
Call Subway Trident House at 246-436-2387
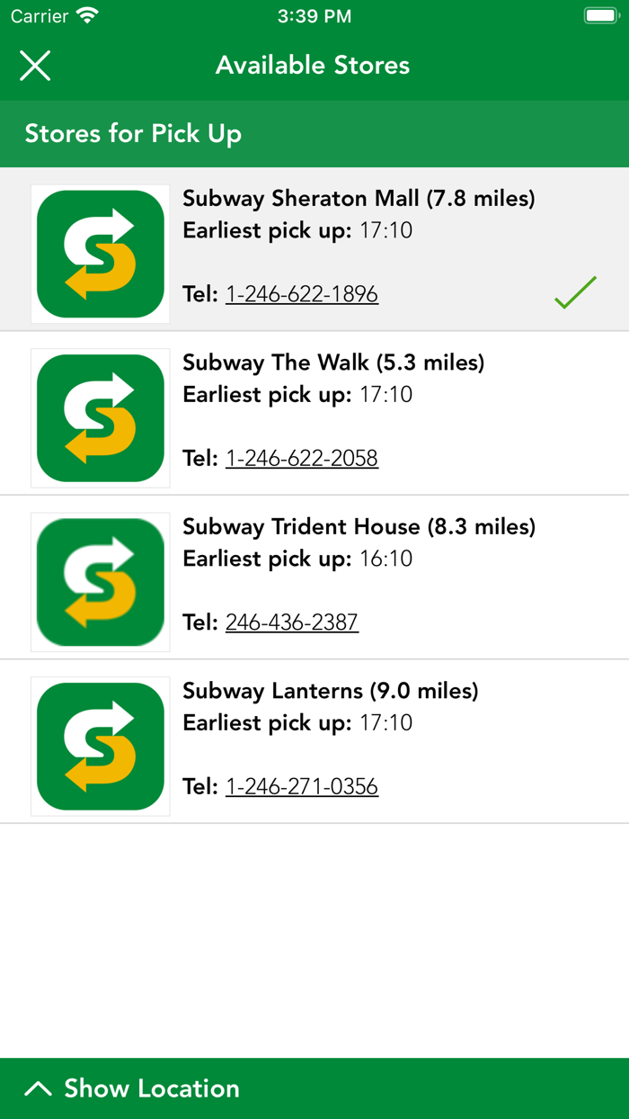(291, 622)
